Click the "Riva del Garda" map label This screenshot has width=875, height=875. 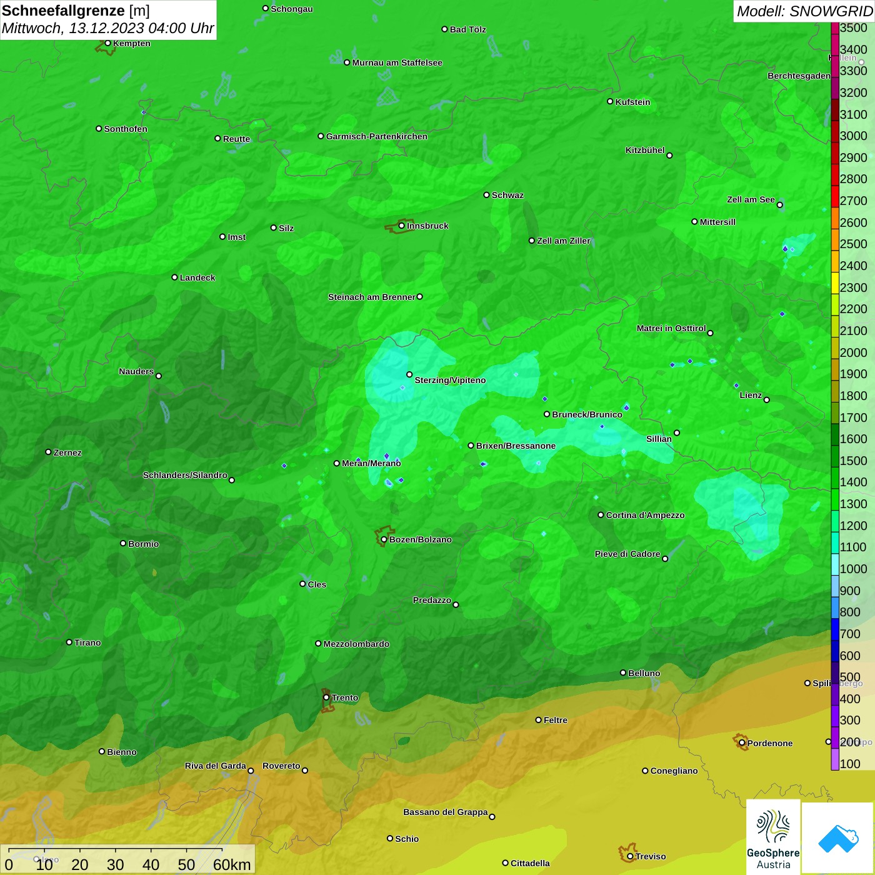click(216, 766)
